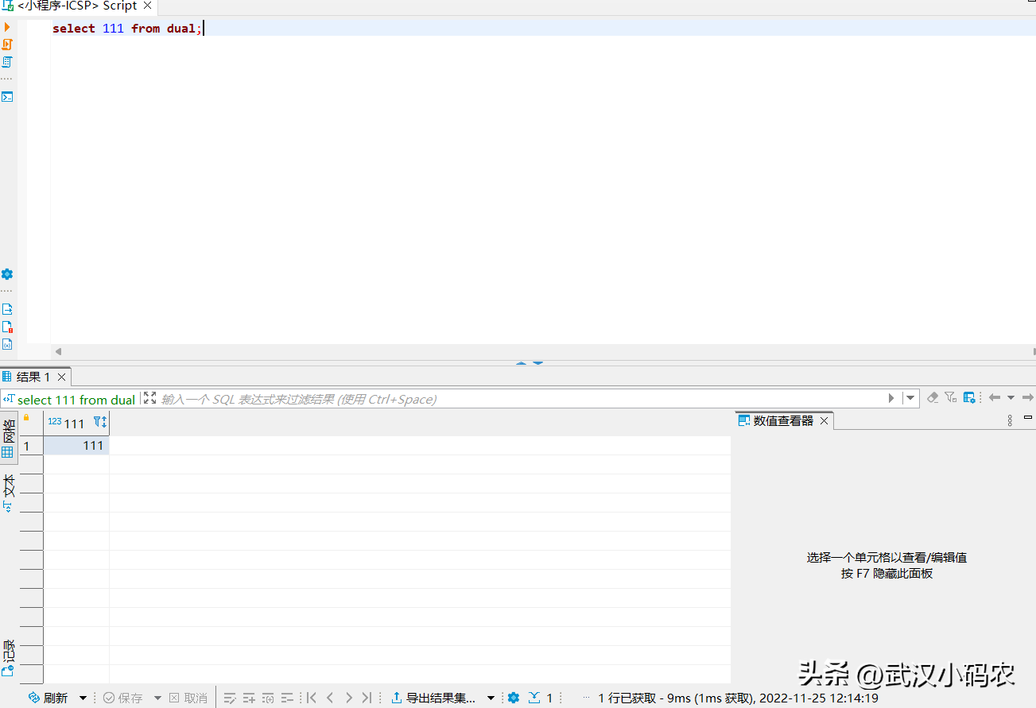Open result set configuration gear icon
This screenshot has width=1036, height=708.
pyautogui.click(x=514, y=698)
